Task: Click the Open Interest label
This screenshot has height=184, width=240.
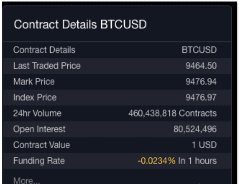Action: click(39, 129)
